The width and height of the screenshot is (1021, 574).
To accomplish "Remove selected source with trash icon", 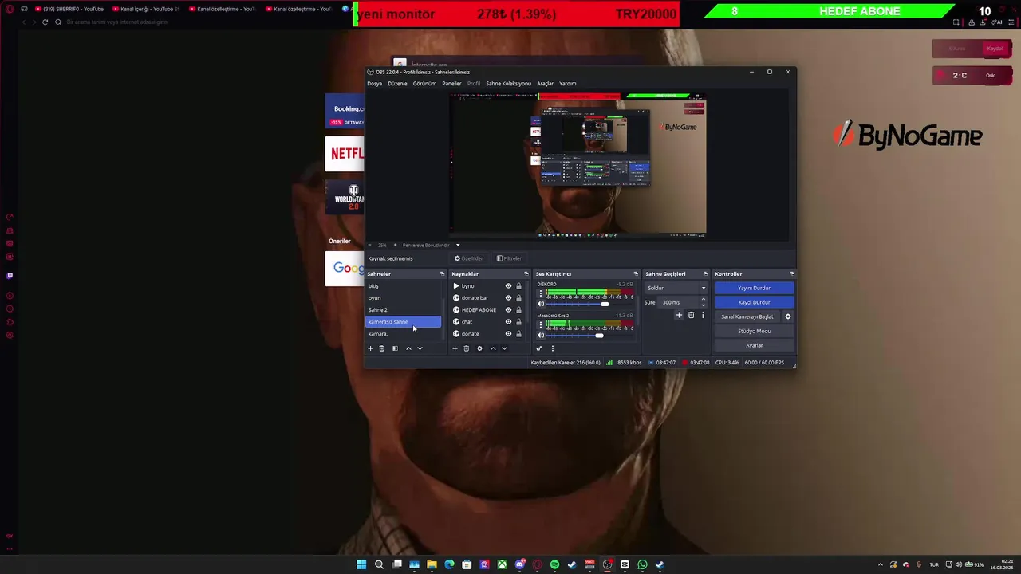I will [x=467, y=348].
